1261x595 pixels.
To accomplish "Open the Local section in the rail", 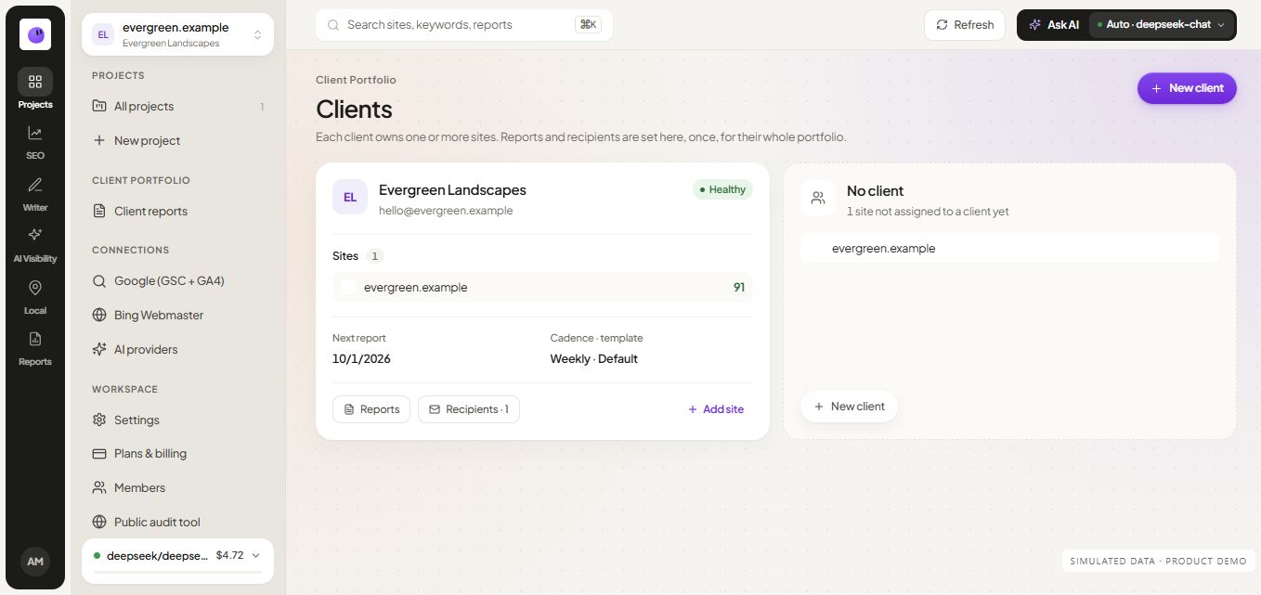I will (x=35, y=297).
